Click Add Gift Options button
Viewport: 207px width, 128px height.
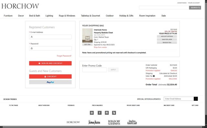(167, 36)
